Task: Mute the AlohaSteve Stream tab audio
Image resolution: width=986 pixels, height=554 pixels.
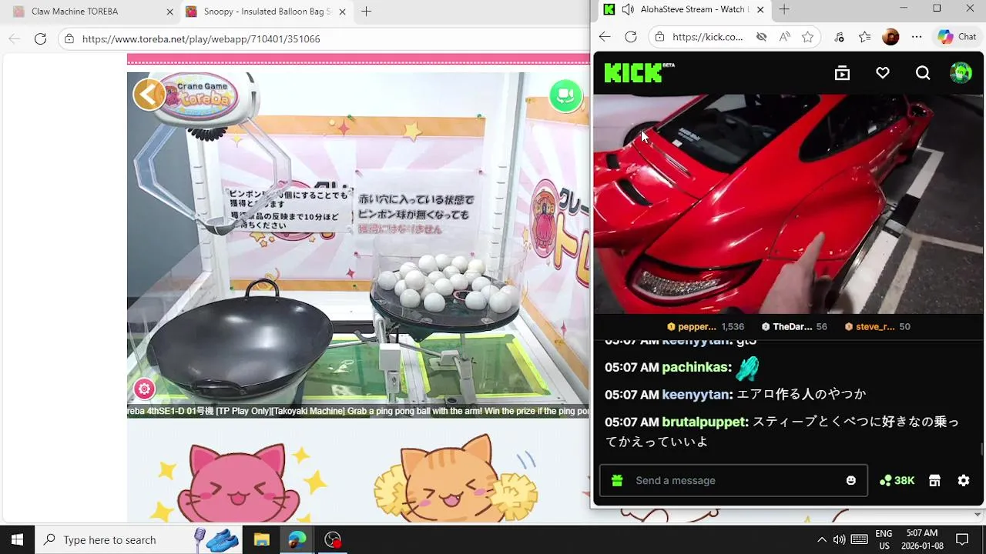Action: [x=628, y=9]
